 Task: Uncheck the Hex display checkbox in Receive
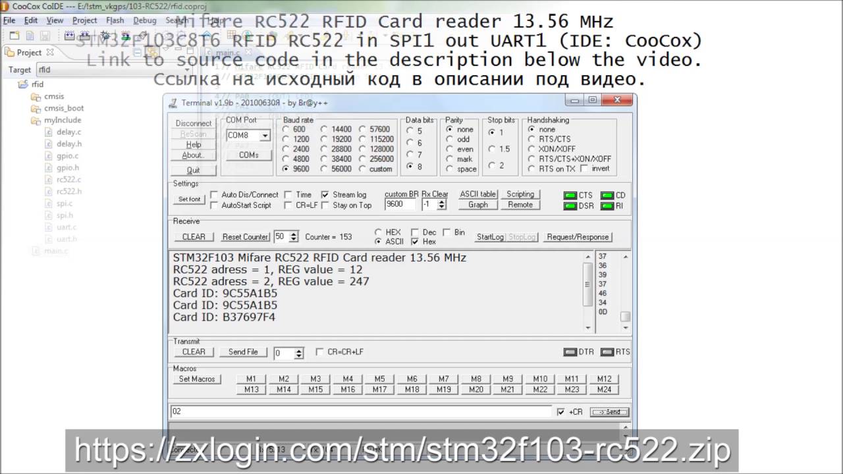tap(415, 242)
